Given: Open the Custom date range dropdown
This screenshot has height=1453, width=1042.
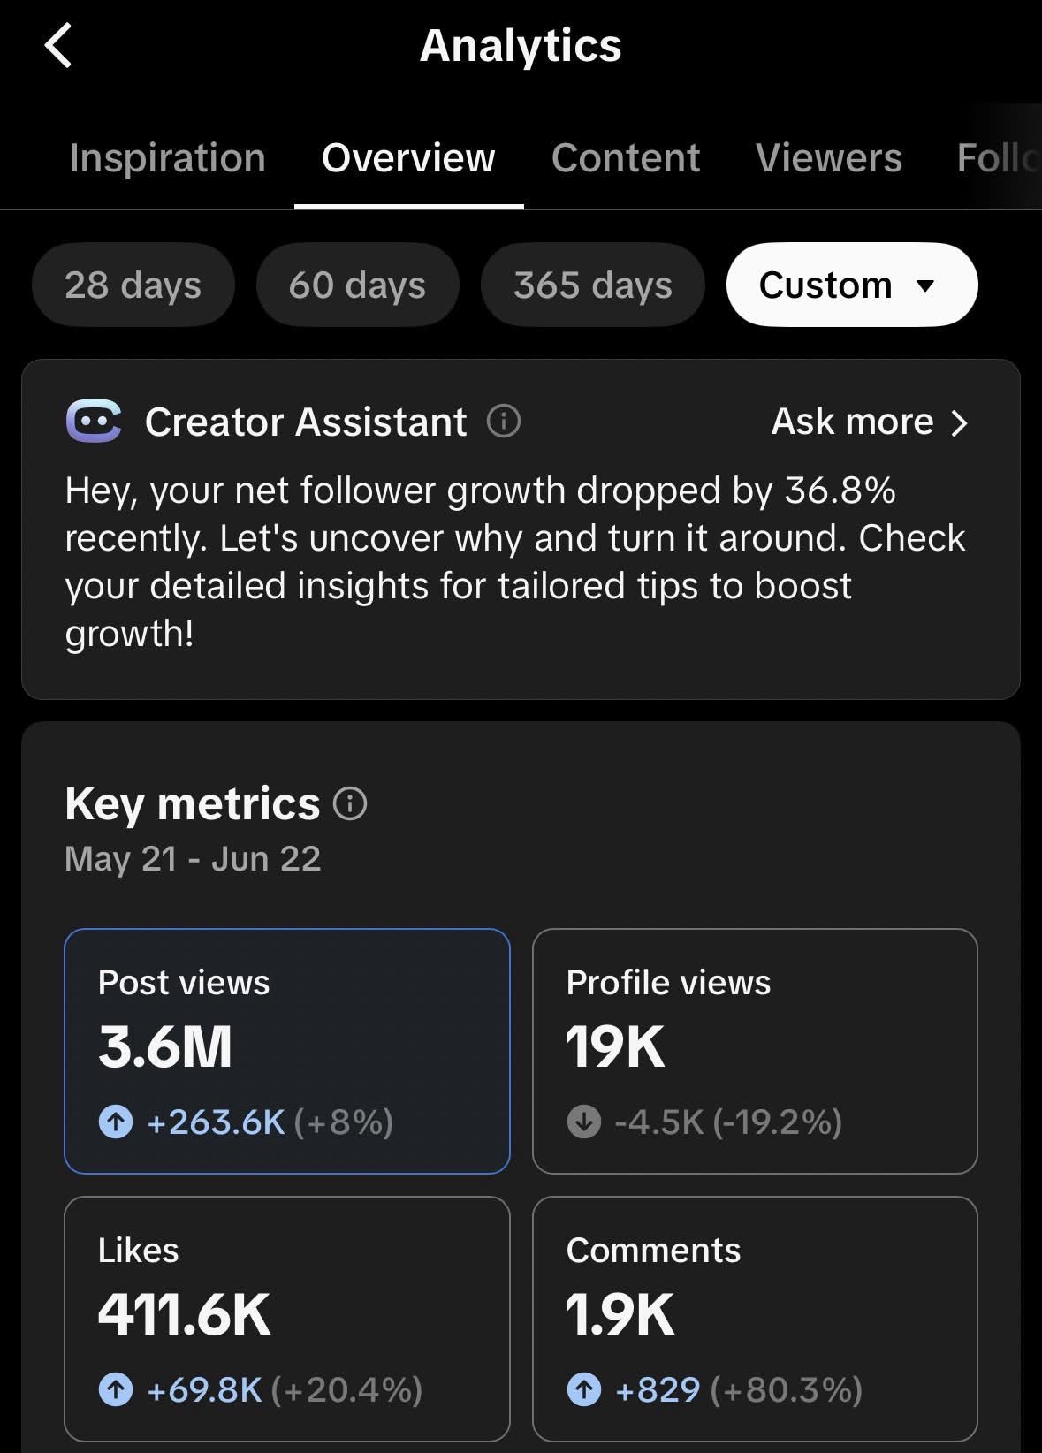Looking at the screenshot, I should (x=852, y=285).
